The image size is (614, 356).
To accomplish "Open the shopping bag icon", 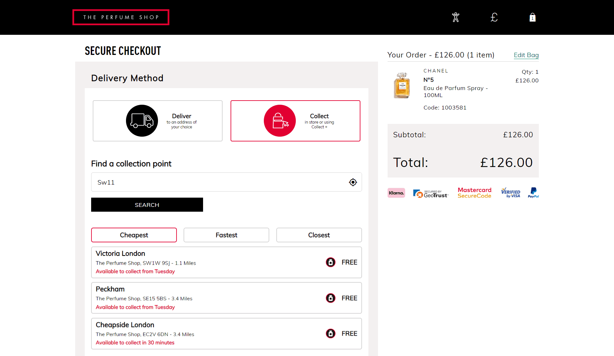I will 532,17.
